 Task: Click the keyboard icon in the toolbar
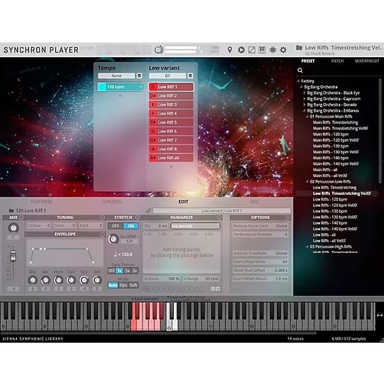click(262, 49)
